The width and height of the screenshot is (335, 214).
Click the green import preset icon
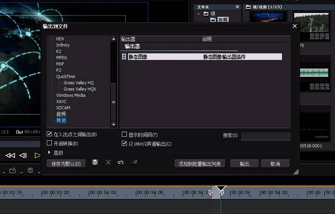(121, 163)
